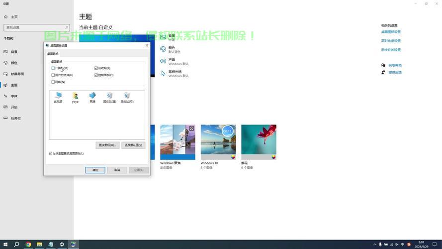Select the yoyo user folder icon

tap(75, 98)
